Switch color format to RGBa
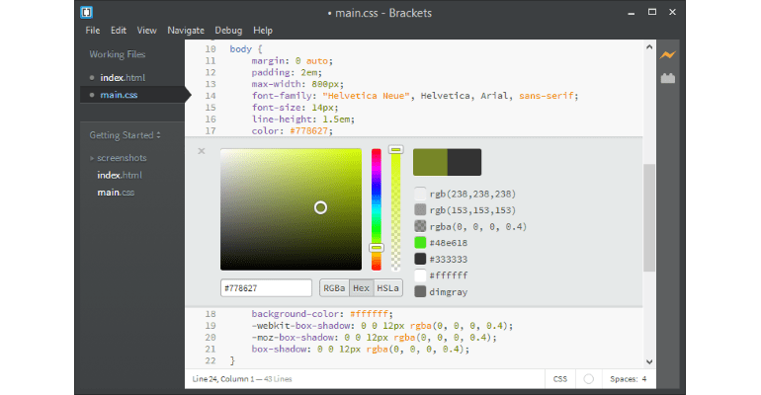This screenshot has width=761, height=395. (x=334, y=288)
